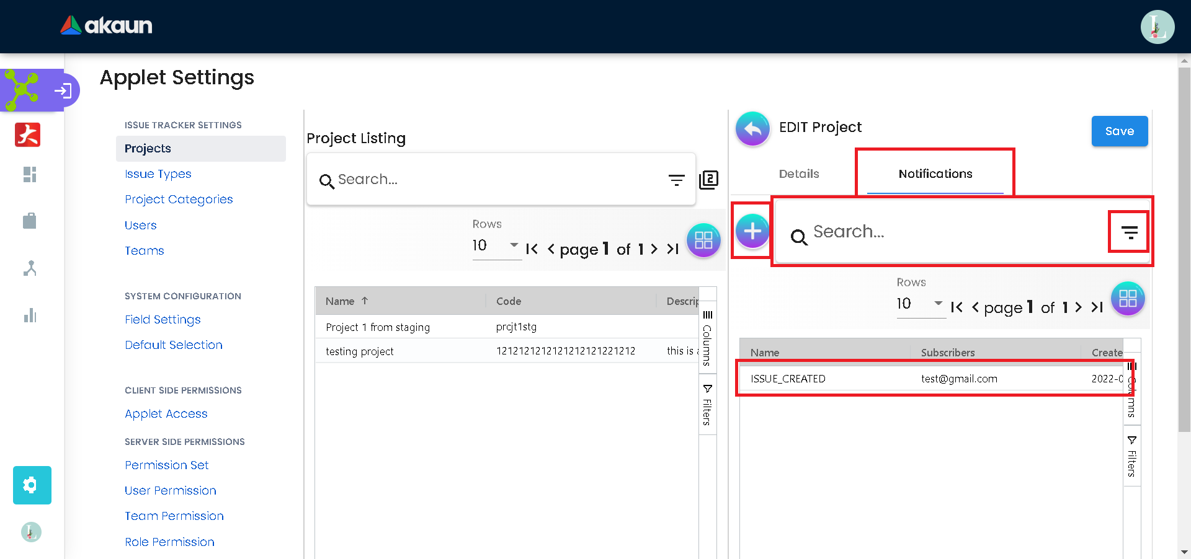Open User Permission
The width and height of the screenshot is (1191, 559).
(x=171, y=491)
